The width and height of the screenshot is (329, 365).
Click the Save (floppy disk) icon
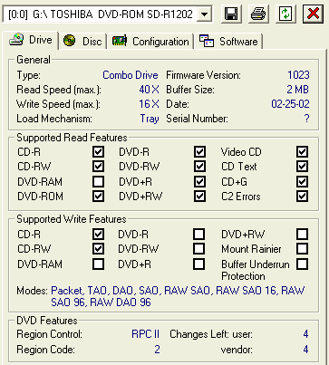pos(231,14)
